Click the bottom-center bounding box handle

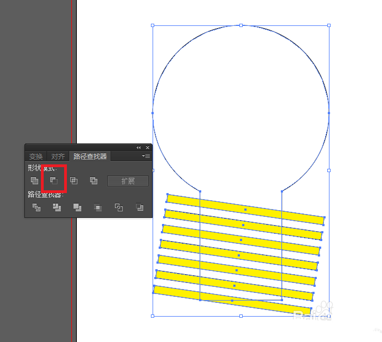[241, 316]
